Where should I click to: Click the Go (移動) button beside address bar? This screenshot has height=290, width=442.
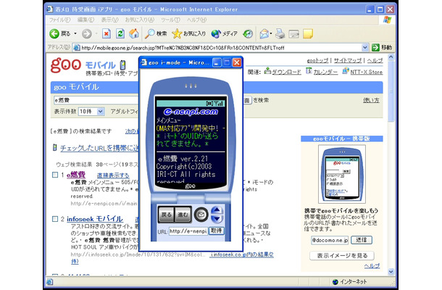[382, 47]
